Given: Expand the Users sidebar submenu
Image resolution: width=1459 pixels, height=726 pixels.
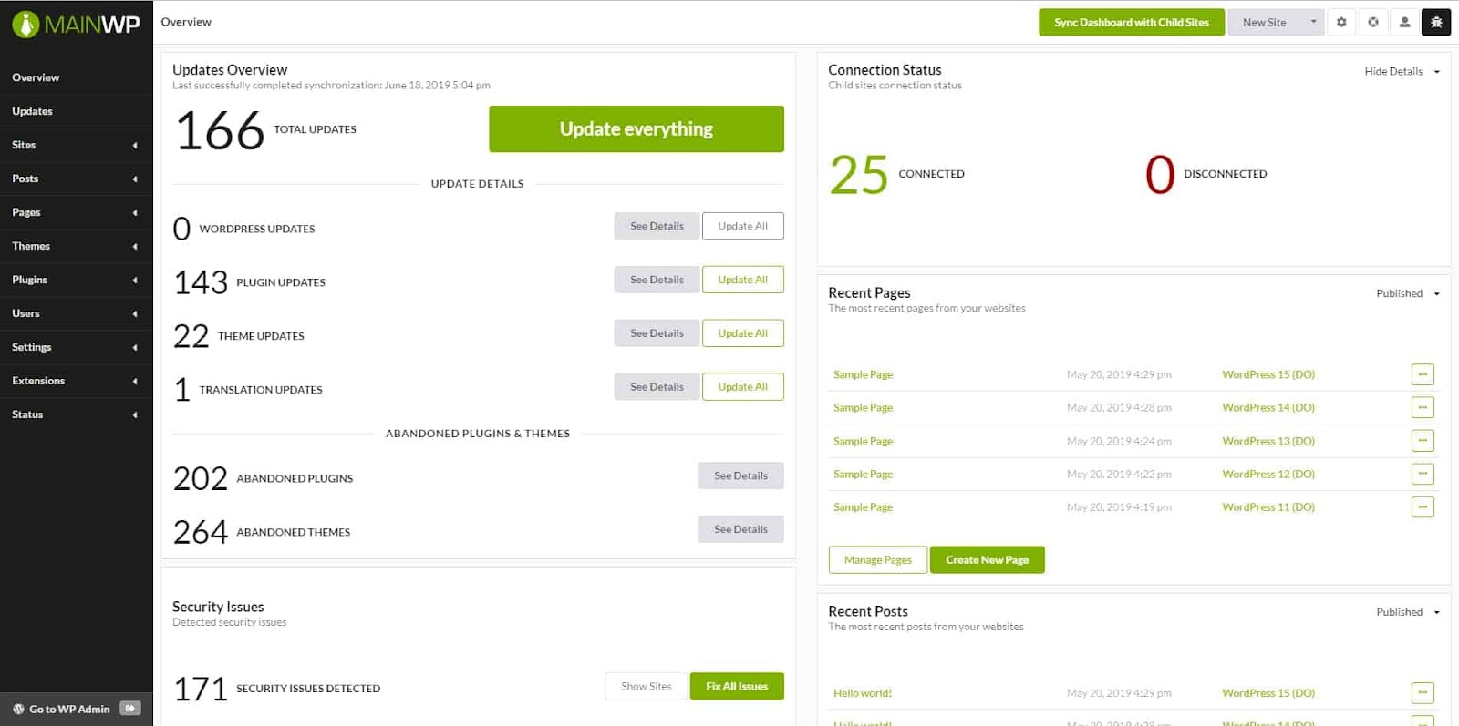Looking at the screenshot, I should point(135,313).
